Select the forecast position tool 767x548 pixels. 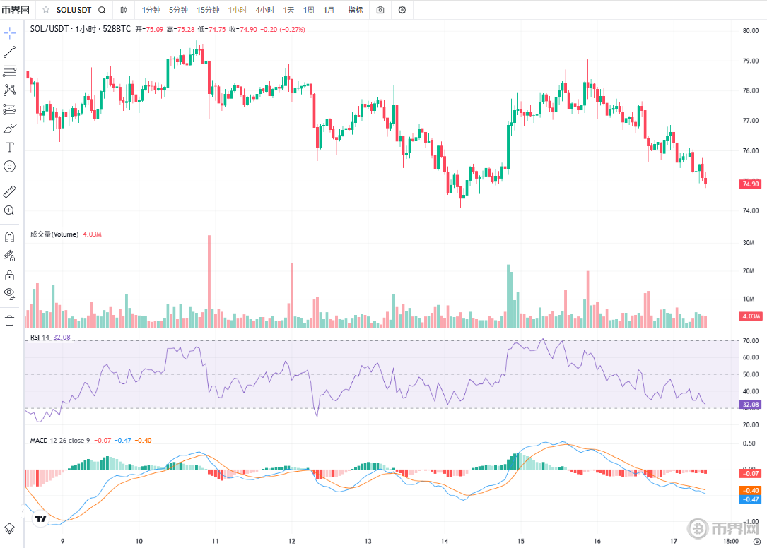point(10,109)
